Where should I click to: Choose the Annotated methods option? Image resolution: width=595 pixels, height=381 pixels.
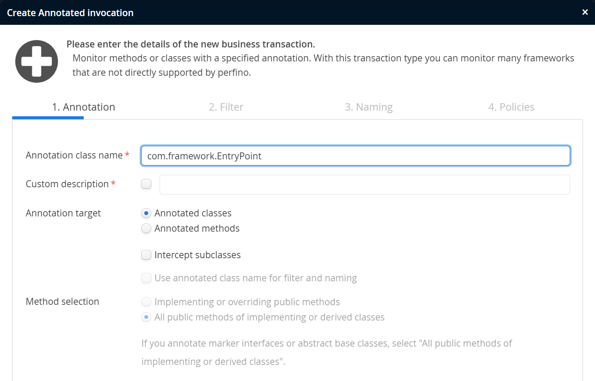pos(146,229)
